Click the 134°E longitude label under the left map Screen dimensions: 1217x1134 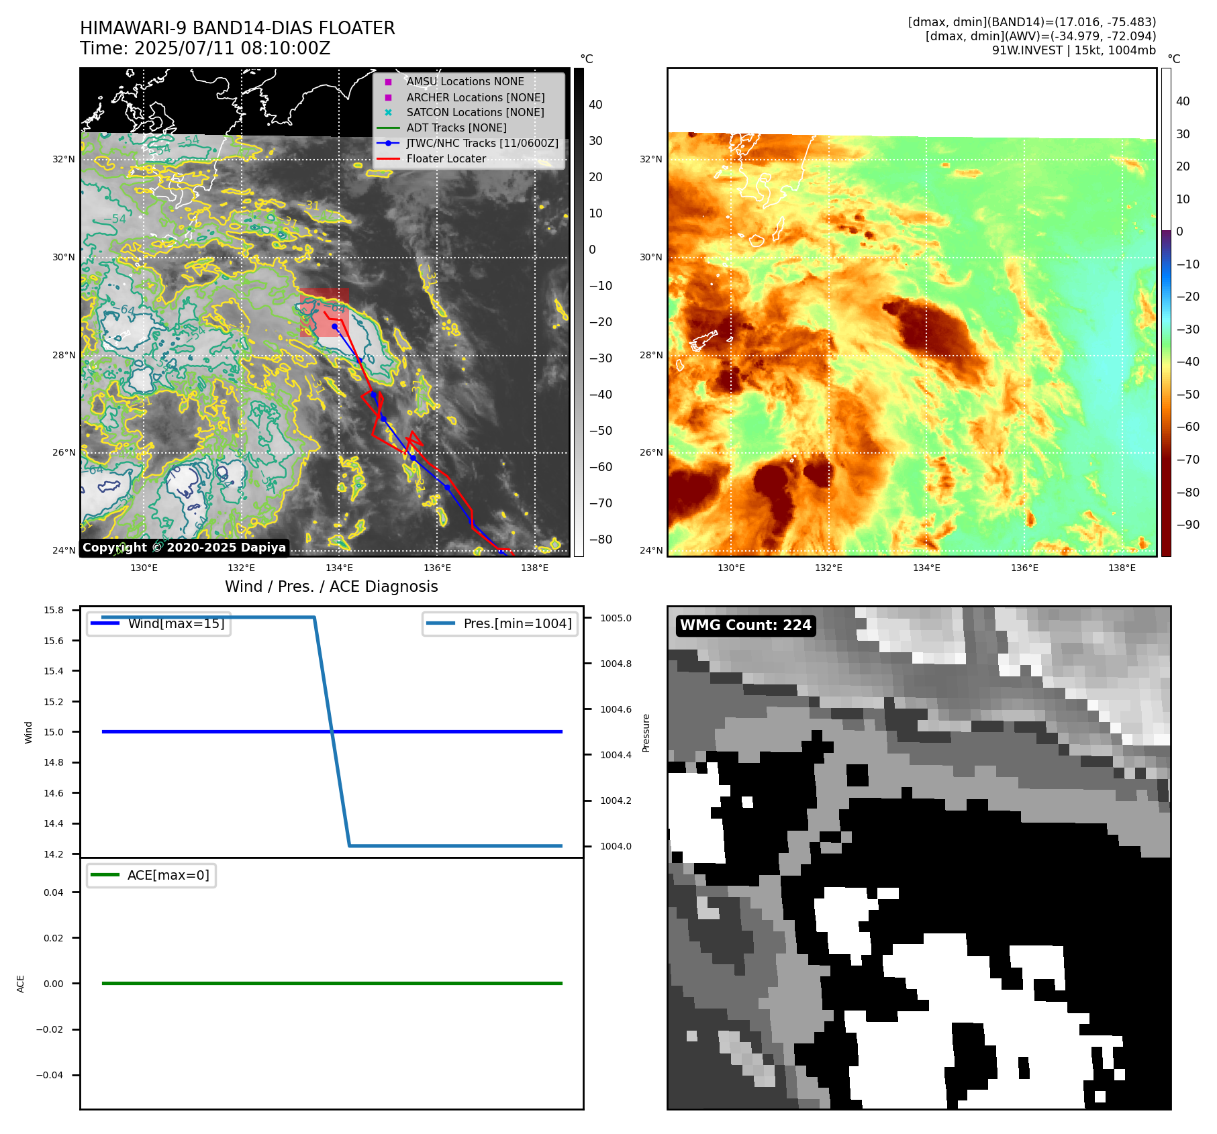click(339, 568)
